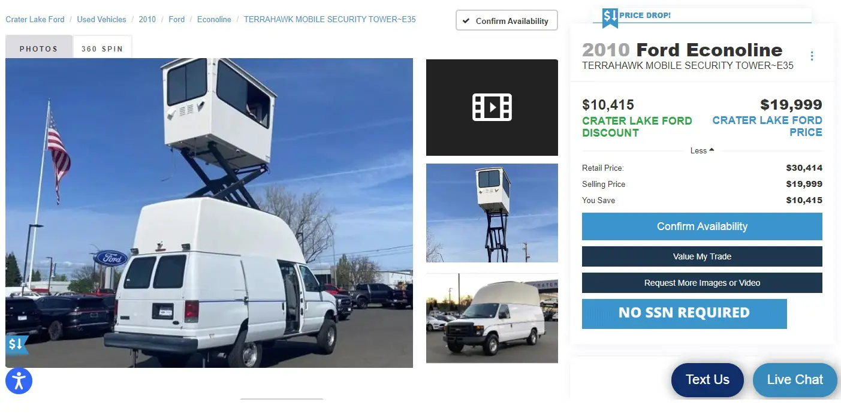Image resolution: width=841 pixels, height=414 pixels.
Task: View the front-view white van thumbnail
Action: [492, 318]
